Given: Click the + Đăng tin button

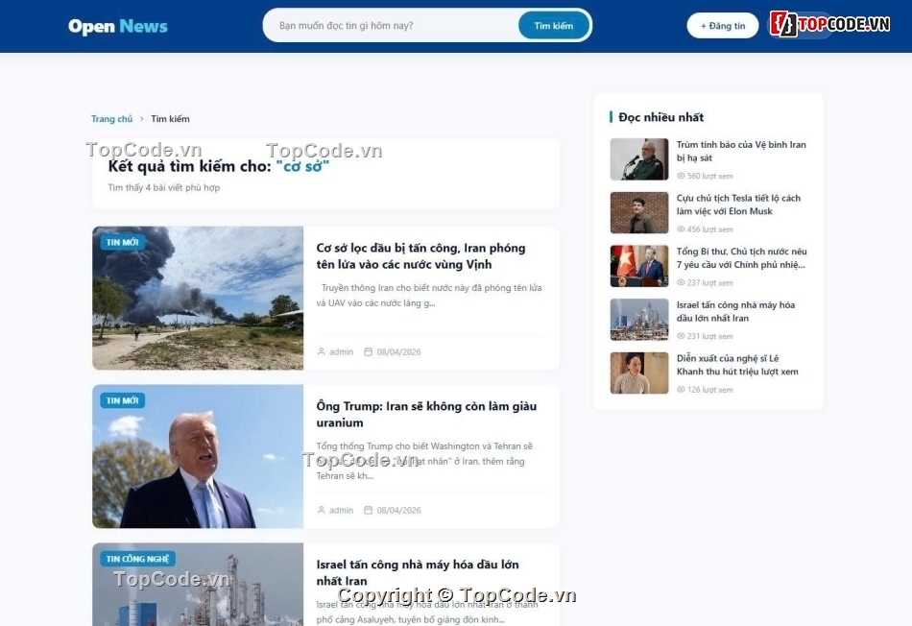Looking at the screenshot, I should [x=722, y=26].
